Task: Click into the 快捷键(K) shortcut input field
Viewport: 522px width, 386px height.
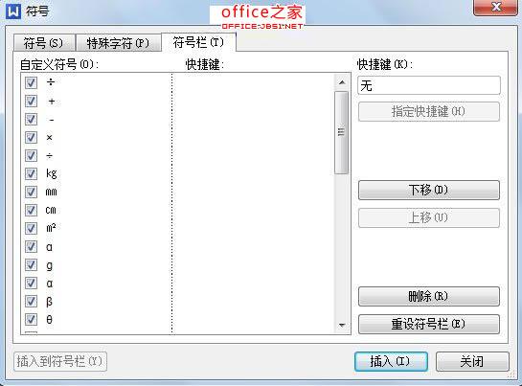Action: click(429, 85)
